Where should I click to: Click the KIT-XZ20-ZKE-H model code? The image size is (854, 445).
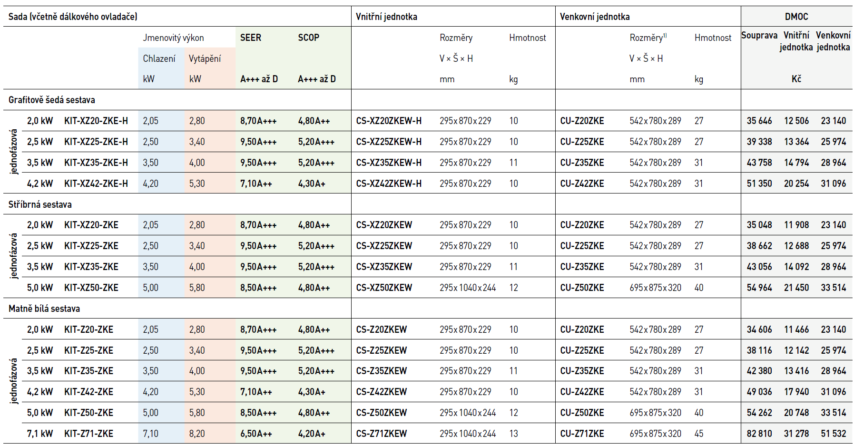(96, 121)
